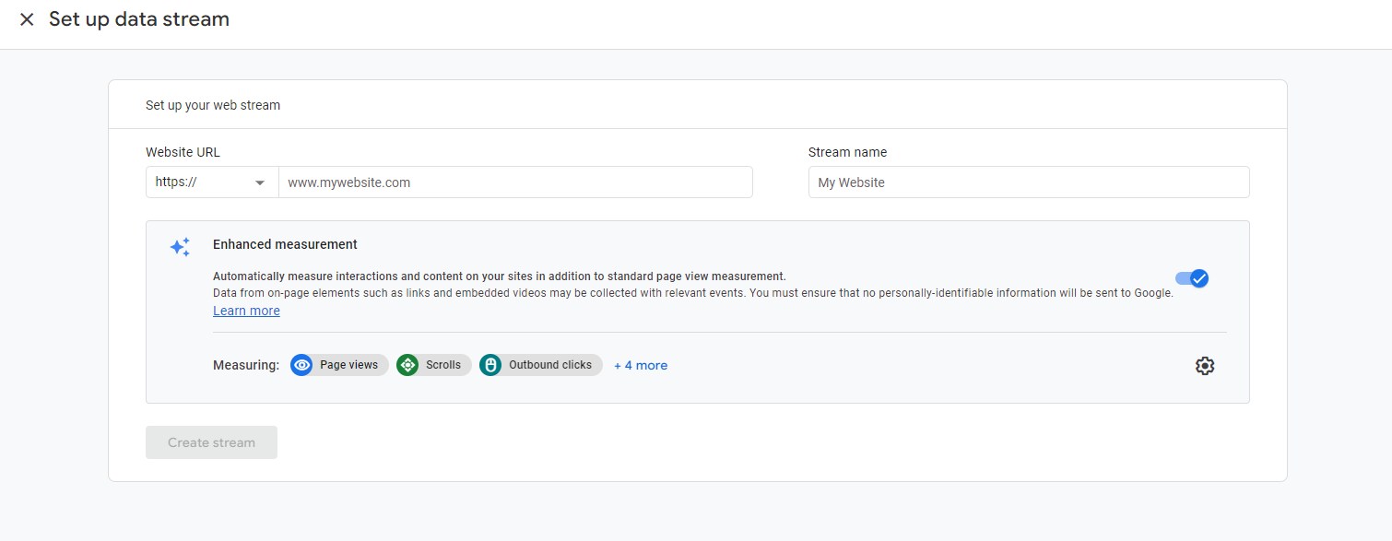Select the Page views chip
The height and width of the screenshot is (541, 1392).
pyautogui.click(x=339, y=365)
